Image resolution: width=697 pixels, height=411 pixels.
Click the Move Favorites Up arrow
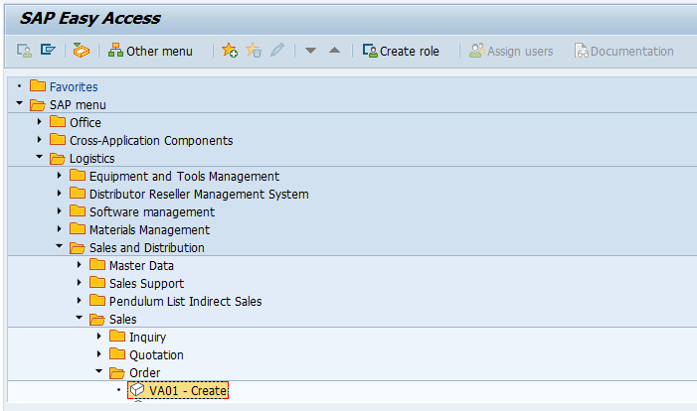coord(334,51)
